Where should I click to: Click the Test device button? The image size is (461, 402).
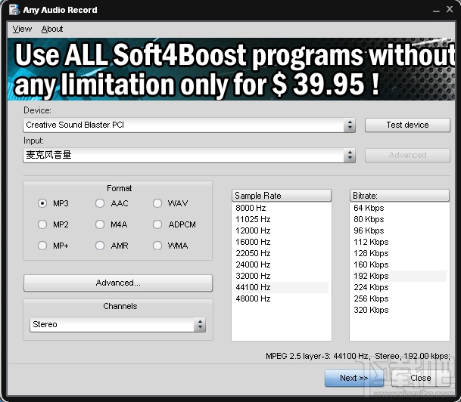(407, 125)
